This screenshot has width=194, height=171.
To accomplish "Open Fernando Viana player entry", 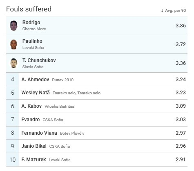I will (x=39, y=133).
